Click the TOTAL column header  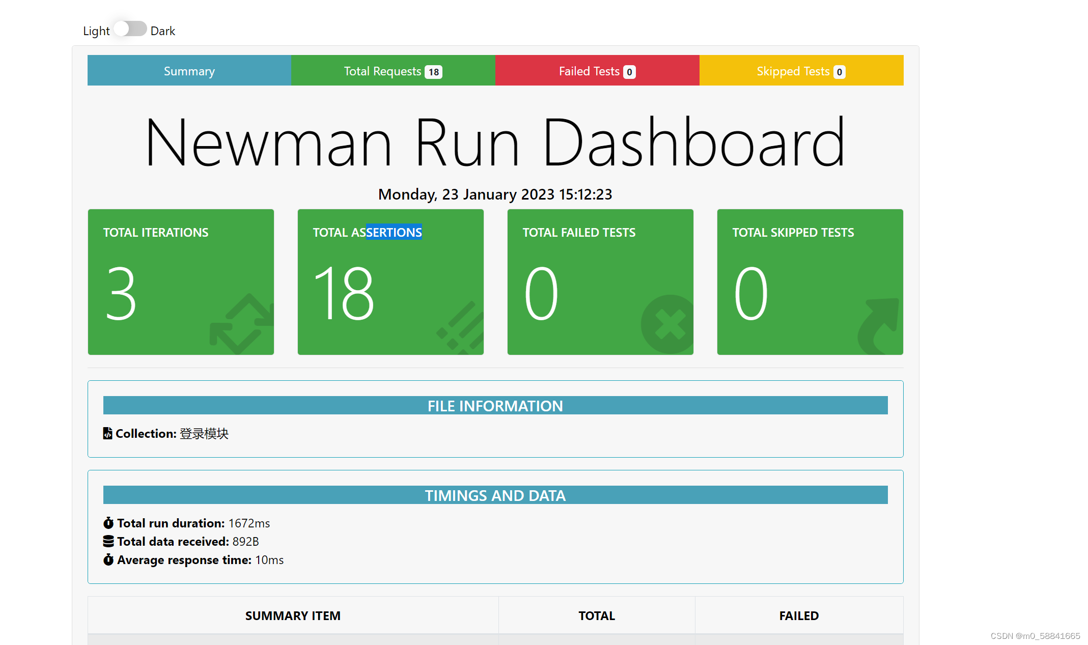tap(597, 615)
